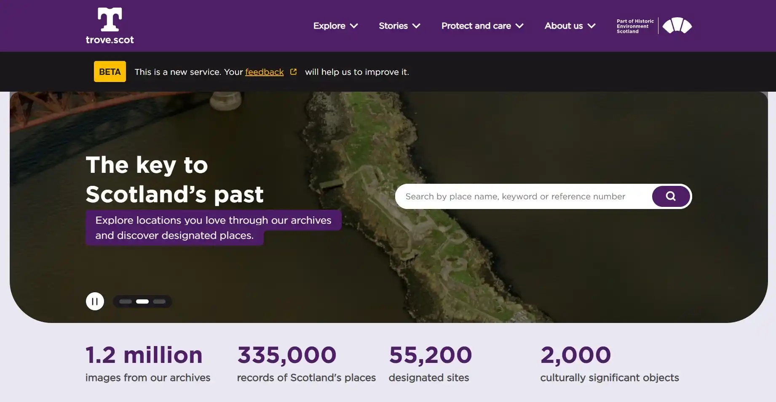Image resolution: width=776 pixels, height=402 pixels.
Task: Select the Protect and care navigation item
Action: click(476, 26)
